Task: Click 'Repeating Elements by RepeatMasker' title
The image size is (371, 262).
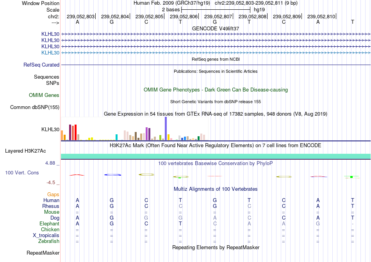Action: pos(216,247)
